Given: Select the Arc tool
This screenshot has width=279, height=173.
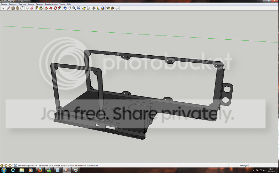Looking at the screenshot, I should (x=22, y=8).
